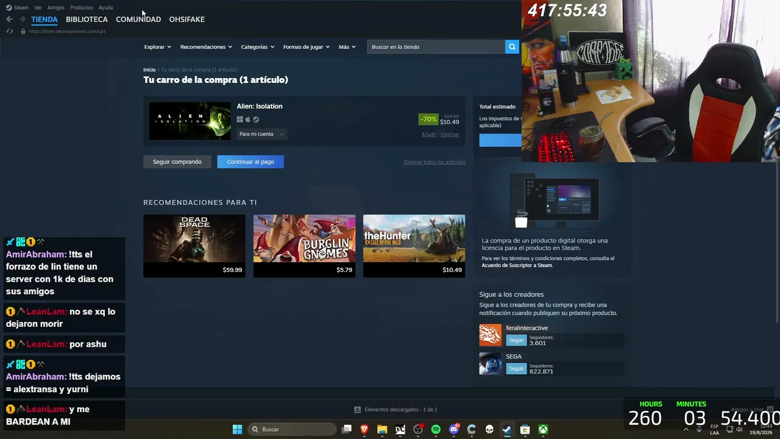This screenshot has width=780, height=439.
Task: Open theHunter Call of the Wild recommendation
Action: (x=414, y=246)
